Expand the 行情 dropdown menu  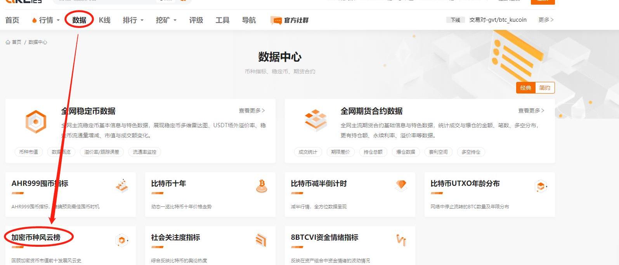pos(46,20)
